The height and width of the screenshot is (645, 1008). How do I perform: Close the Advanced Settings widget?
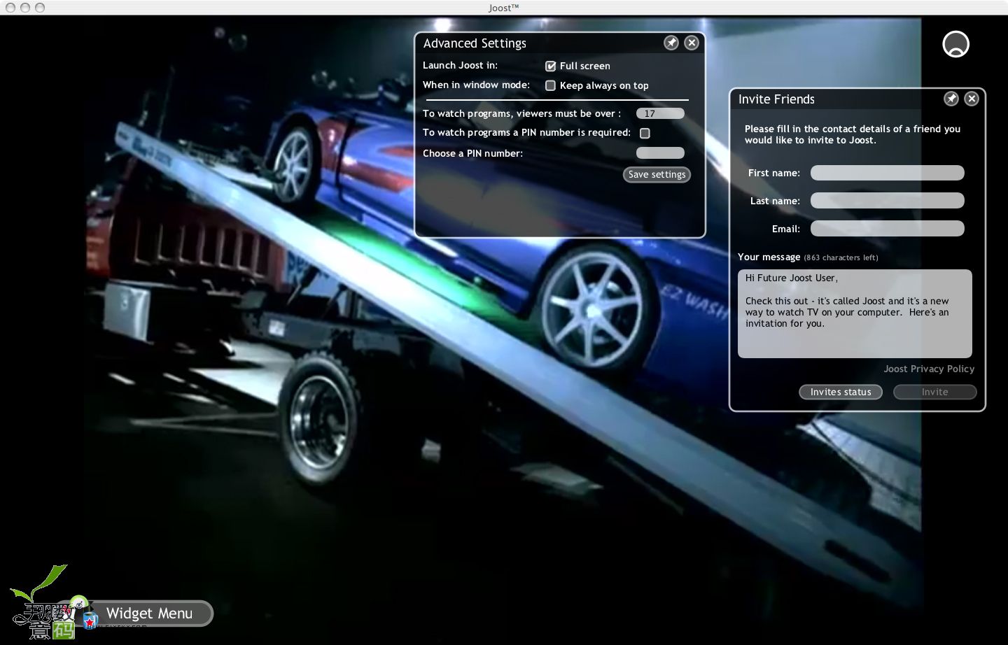(x=692, y=43)
